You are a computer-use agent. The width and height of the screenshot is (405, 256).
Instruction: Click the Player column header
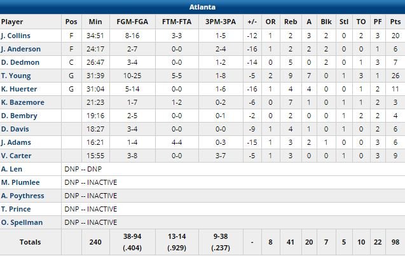point(13,22)
